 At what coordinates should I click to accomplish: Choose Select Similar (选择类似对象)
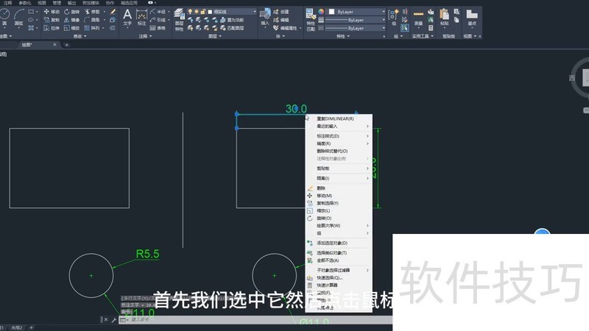[x=339, y=252]
